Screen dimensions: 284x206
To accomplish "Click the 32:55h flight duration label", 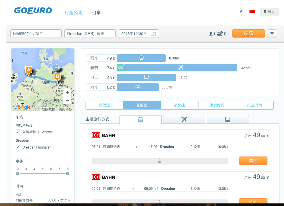I will point(246,68).
